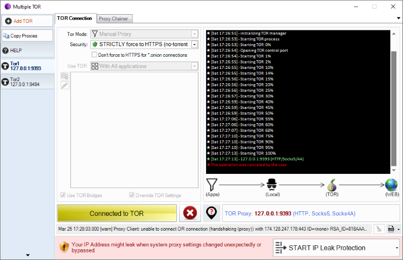The image size is (403, 260).
Task: Click the sidebar bottom scroll-down arrow
Action: pos(28,255)
